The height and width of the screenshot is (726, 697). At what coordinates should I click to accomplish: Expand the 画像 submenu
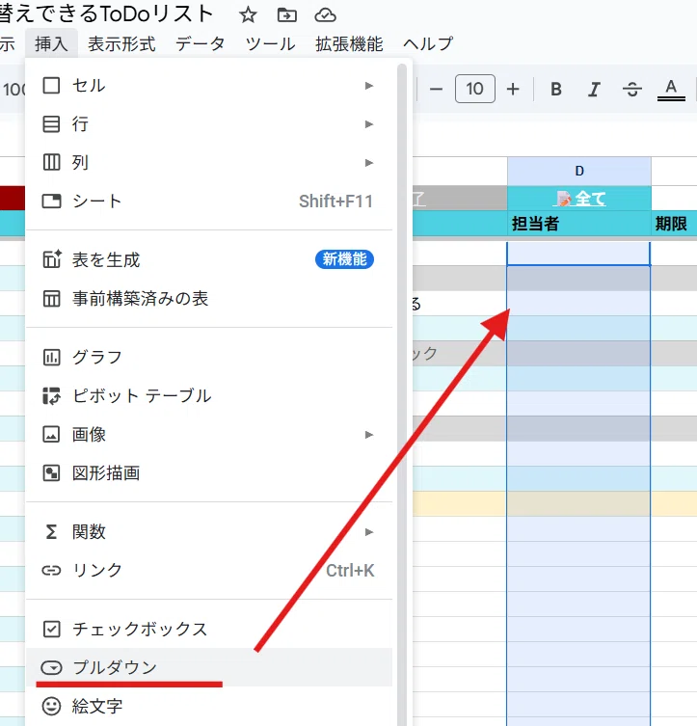[x=209, y=434]
